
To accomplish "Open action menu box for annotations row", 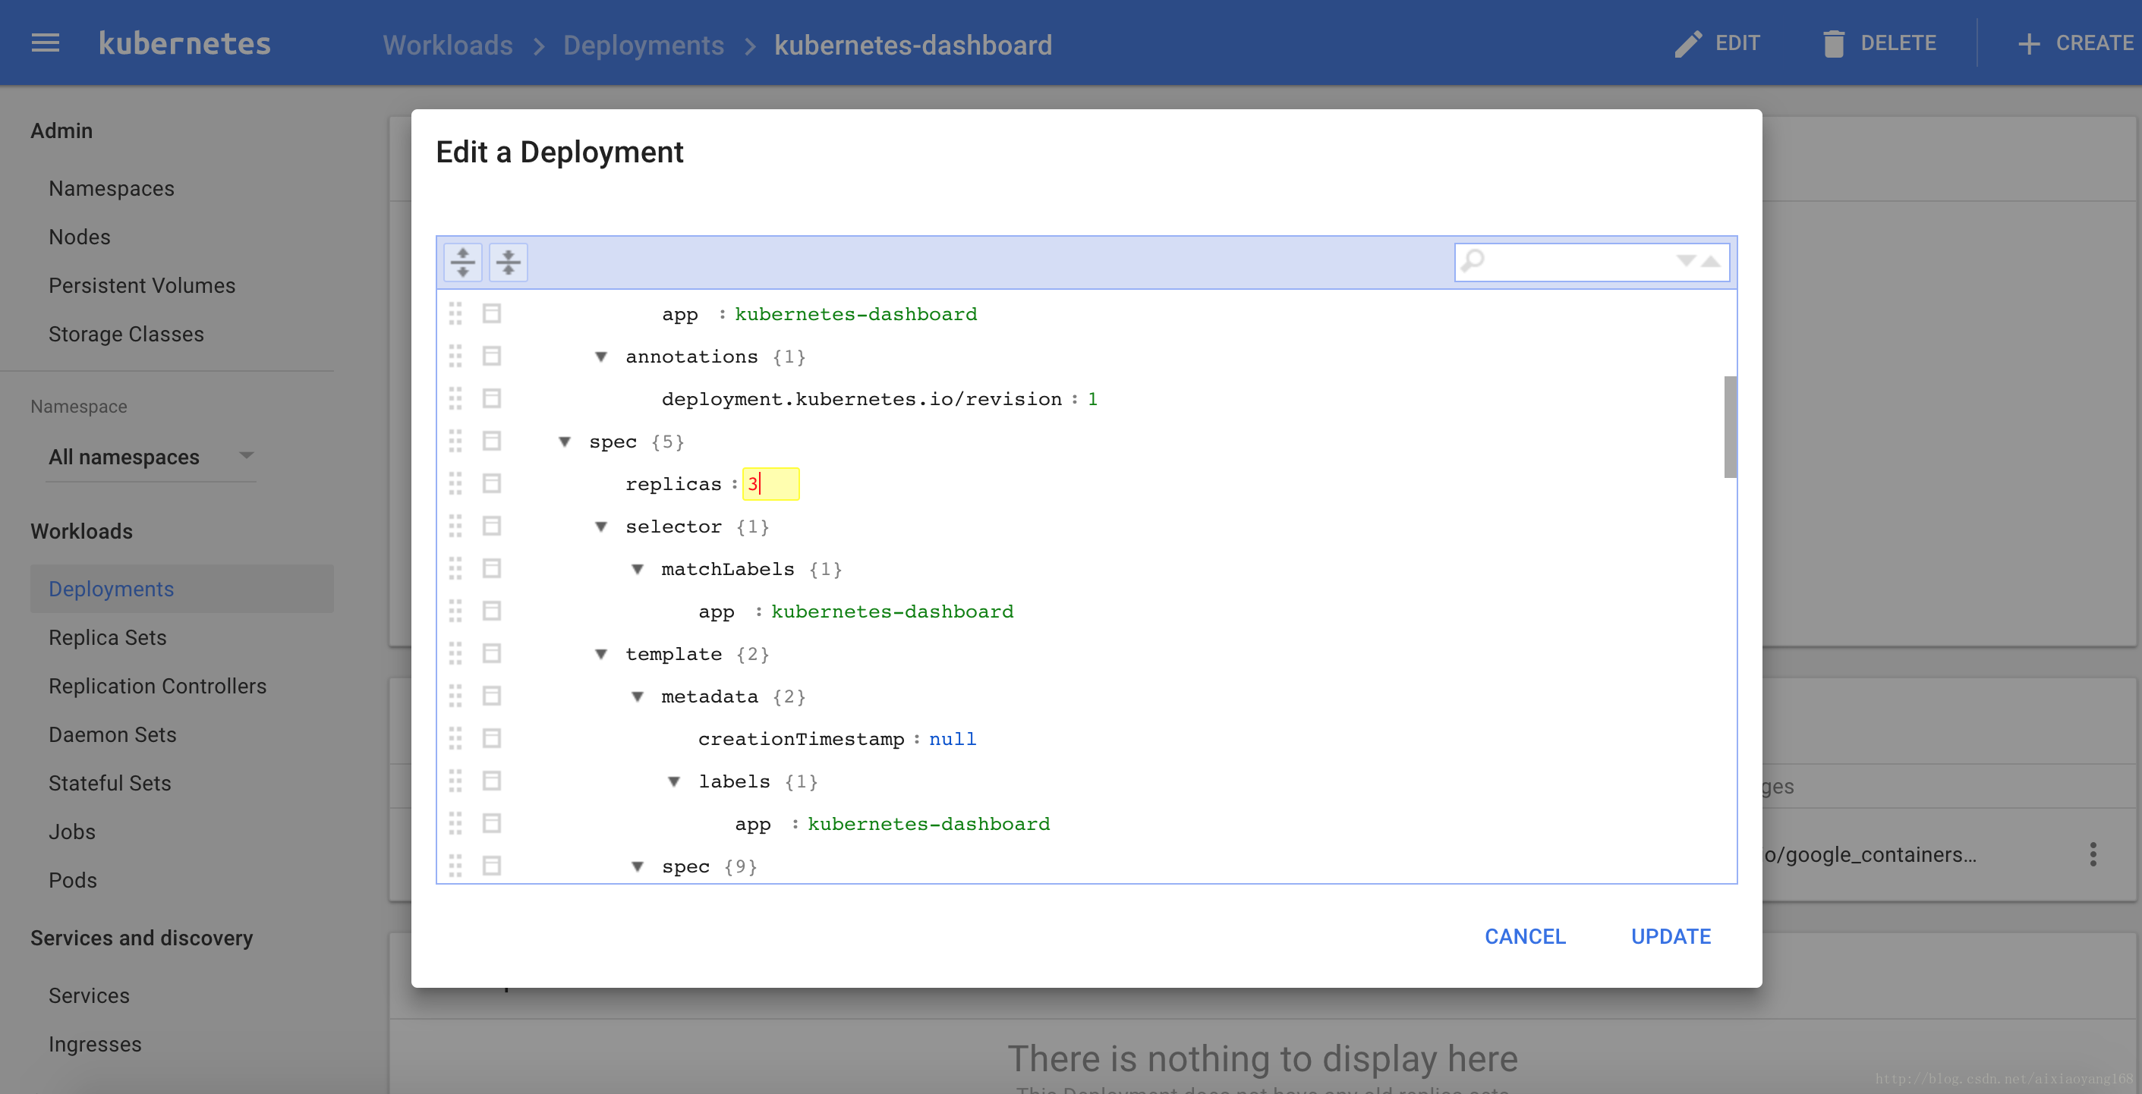I will (x=491, y=356).
